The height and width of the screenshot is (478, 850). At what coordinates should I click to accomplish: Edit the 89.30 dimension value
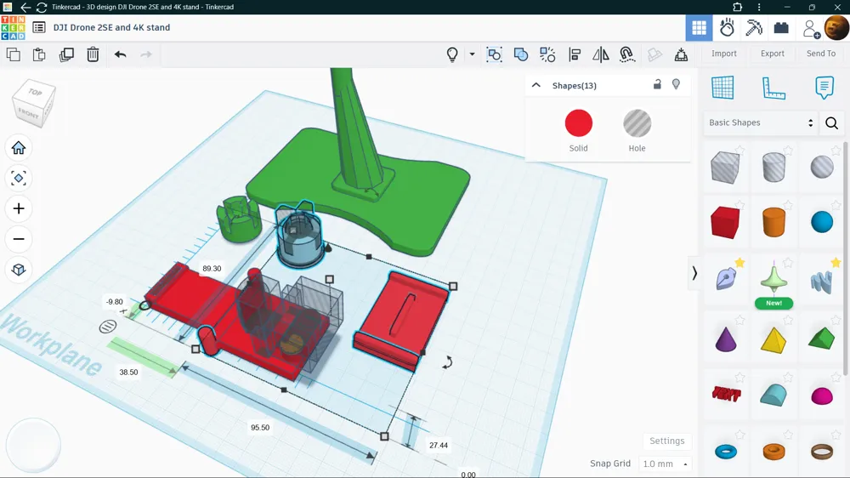pos(212,269)
